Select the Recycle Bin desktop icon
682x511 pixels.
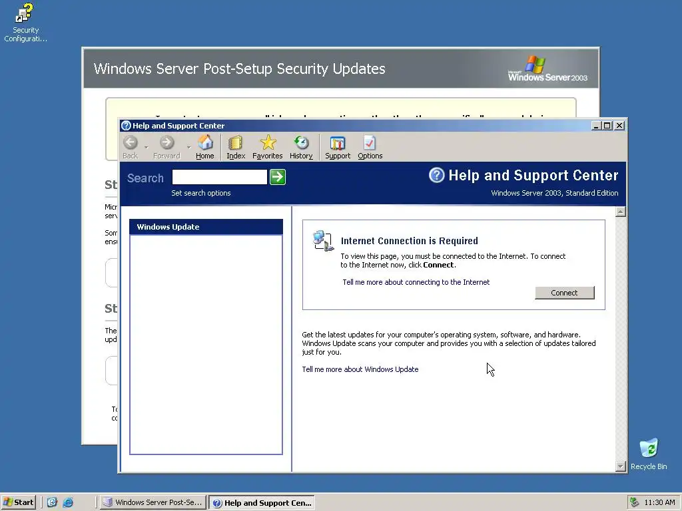coord(649,454)
